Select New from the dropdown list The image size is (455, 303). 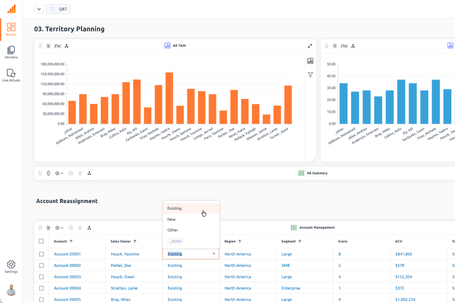pos(191,219)
